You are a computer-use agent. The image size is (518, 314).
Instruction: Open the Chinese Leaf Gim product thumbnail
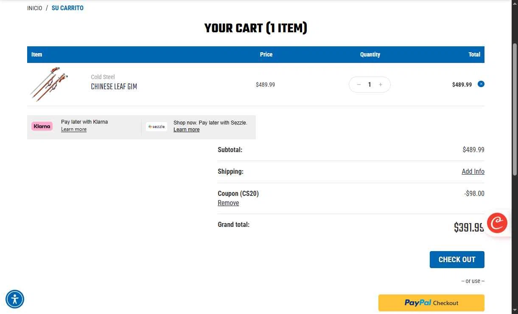[49, 84]
